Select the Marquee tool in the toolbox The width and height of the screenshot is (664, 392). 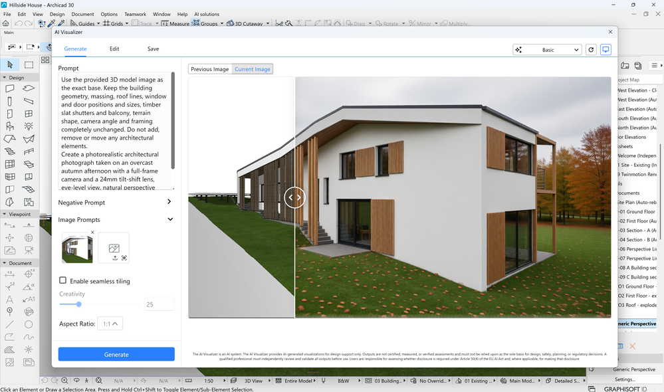coord(29,64)
